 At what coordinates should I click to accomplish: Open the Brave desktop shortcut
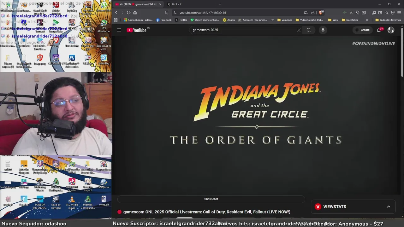pos(56,42)
